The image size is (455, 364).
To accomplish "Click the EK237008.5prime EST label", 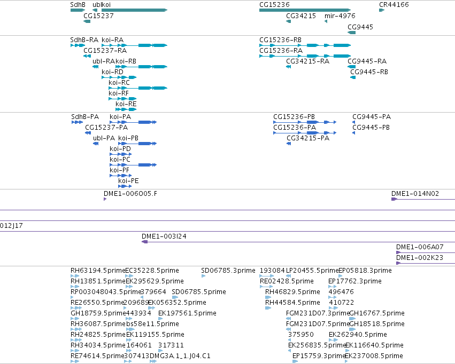I will tap(374, 357).
